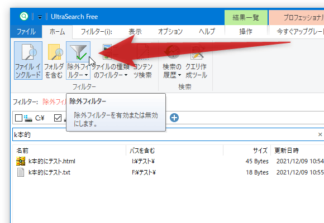Open the 表示 ribbon tab
This screenshot has height=223, width=324.
tap(135, 32)
